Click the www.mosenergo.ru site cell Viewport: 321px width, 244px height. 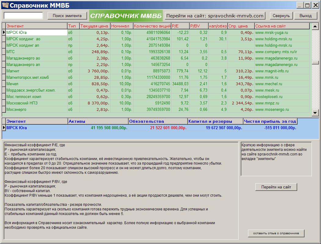[282, 110]
